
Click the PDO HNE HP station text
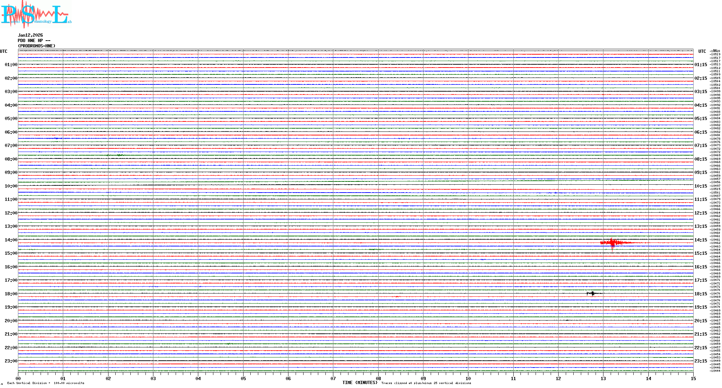pyautogui.click(x=34, y=41)
